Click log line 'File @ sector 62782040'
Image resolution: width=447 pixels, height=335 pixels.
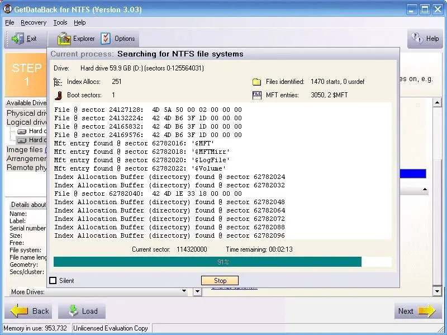click(148, 194)
